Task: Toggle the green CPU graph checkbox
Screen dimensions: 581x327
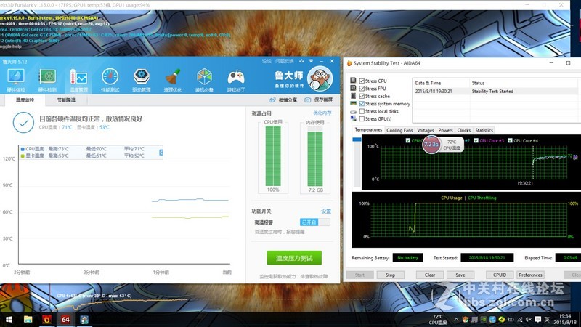Action: pyautogui.click(x=408, y=140)
